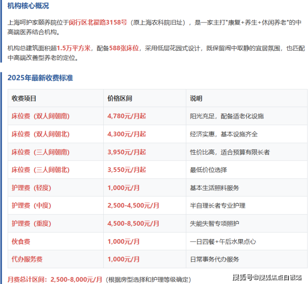Click the 价格区间 column header

tap(119, 99)
